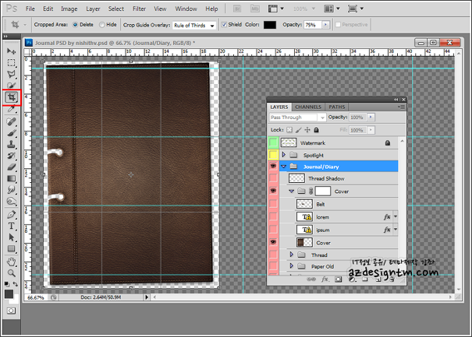
Task: Select the Rectangular Marquee tool
Action: click(12, 63)
